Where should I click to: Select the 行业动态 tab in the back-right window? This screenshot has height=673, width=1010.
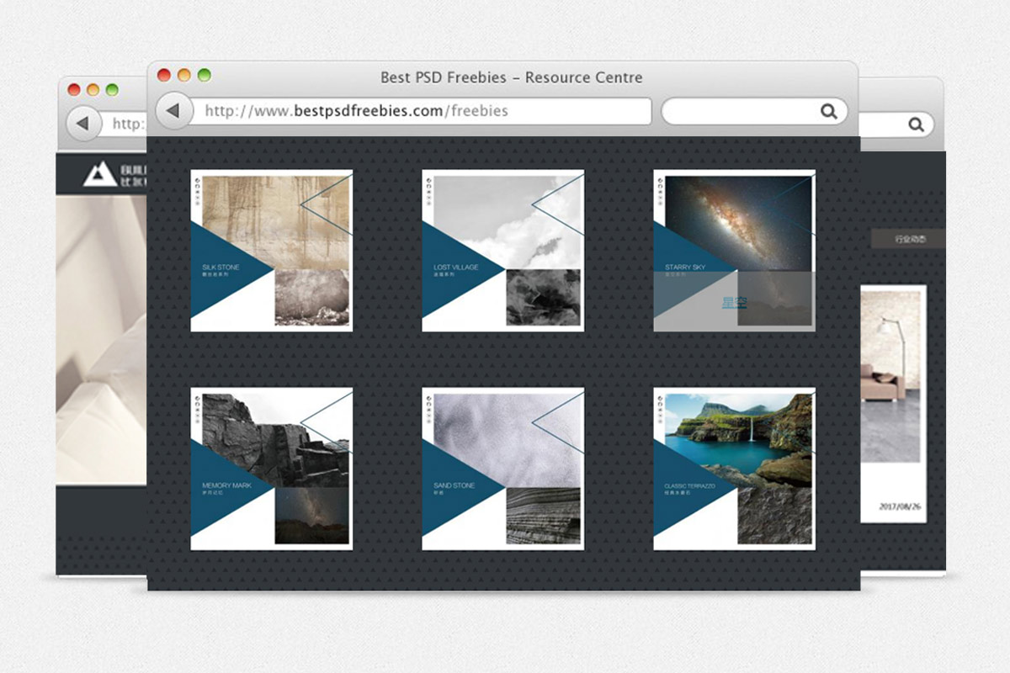pyautogui.click(x=910, y=239)
